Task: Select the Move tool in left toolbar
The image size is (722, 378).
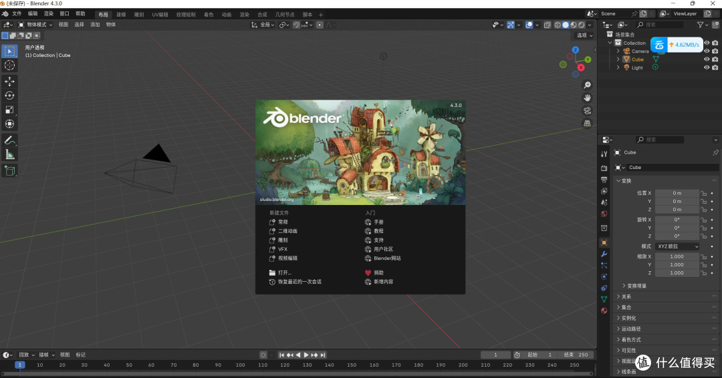Action: point(9,81)
